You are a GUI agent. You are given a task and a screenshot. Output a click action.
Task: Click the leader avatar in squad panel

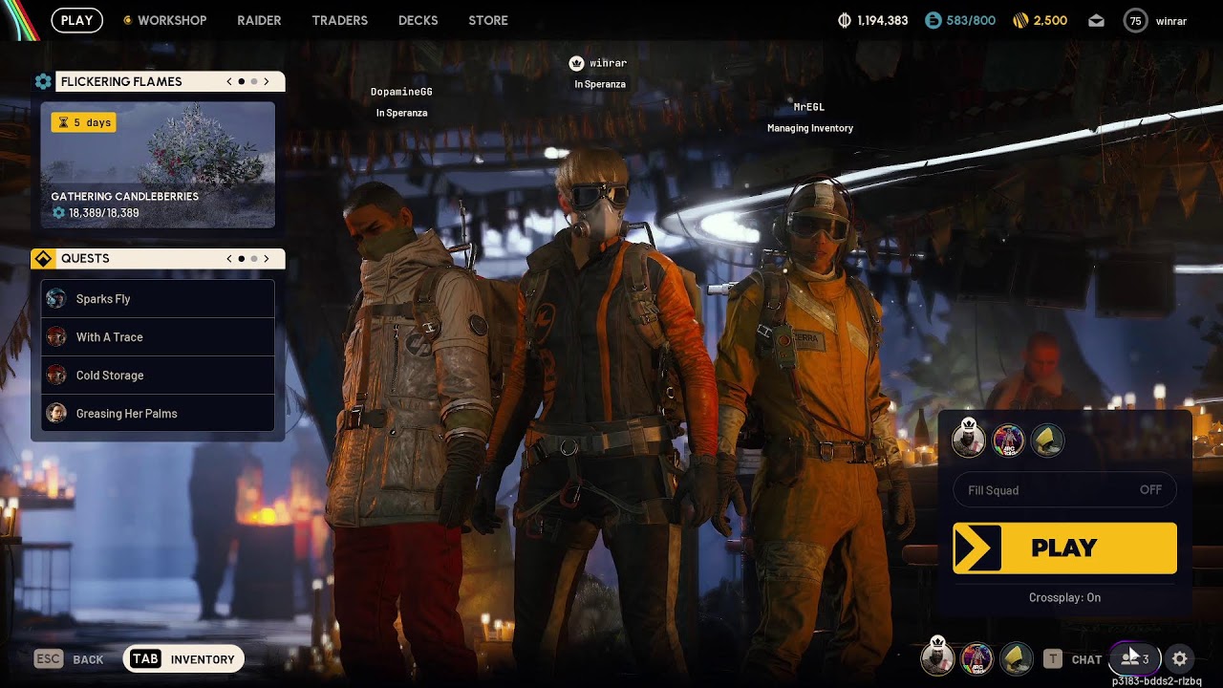click(968, 441)
